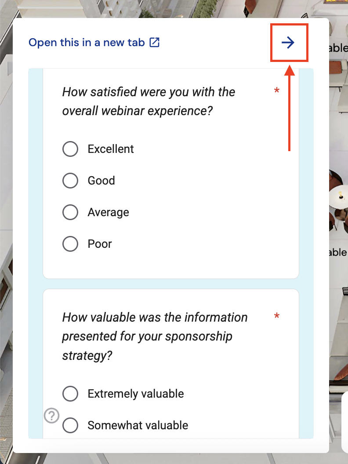Image resolution: width=348 pixels, height=464 pixels.
Task: Choose the Somewhat valuable radio button
Action: (70, 425)
